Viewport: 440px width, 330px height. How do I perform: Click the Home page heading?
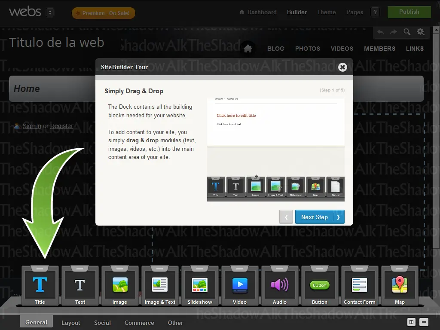click(27, 89)
